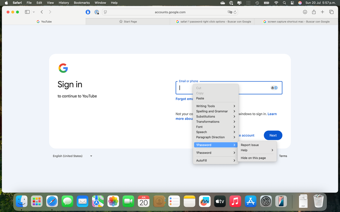The height and width of the screenshot is (212, 340).
Task: Click the Forgot email link
Action: click(184, 99)
